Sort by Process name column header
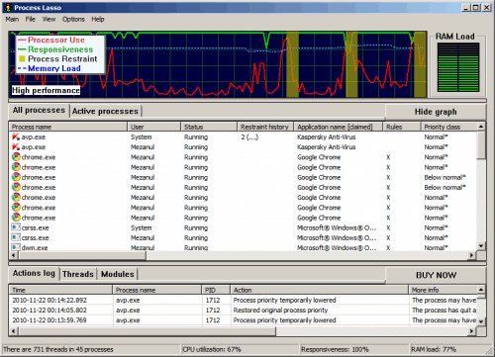 (x=68, y=127)
